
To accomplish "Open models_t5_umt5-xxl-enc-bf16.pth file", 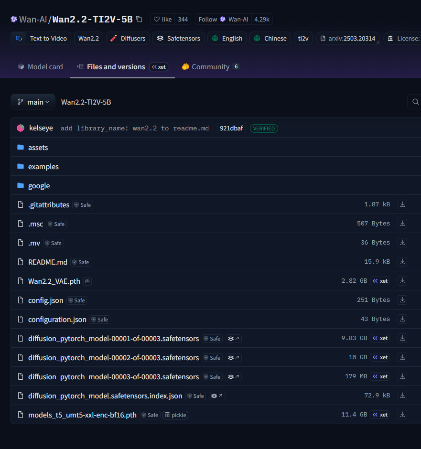I will (x=82, y=415).
